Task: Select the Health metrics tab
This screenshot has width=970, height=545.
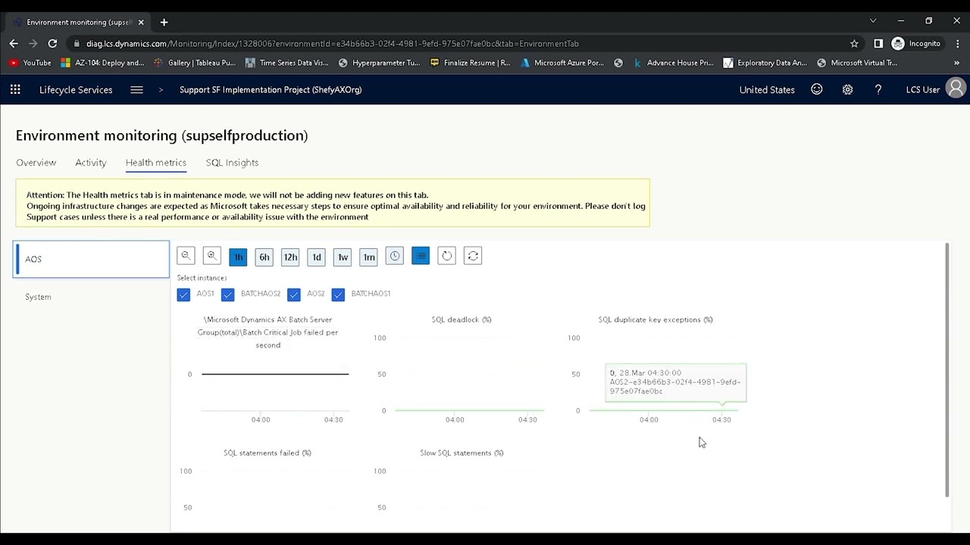Action: pyautogui.click(x=155, y=163)
